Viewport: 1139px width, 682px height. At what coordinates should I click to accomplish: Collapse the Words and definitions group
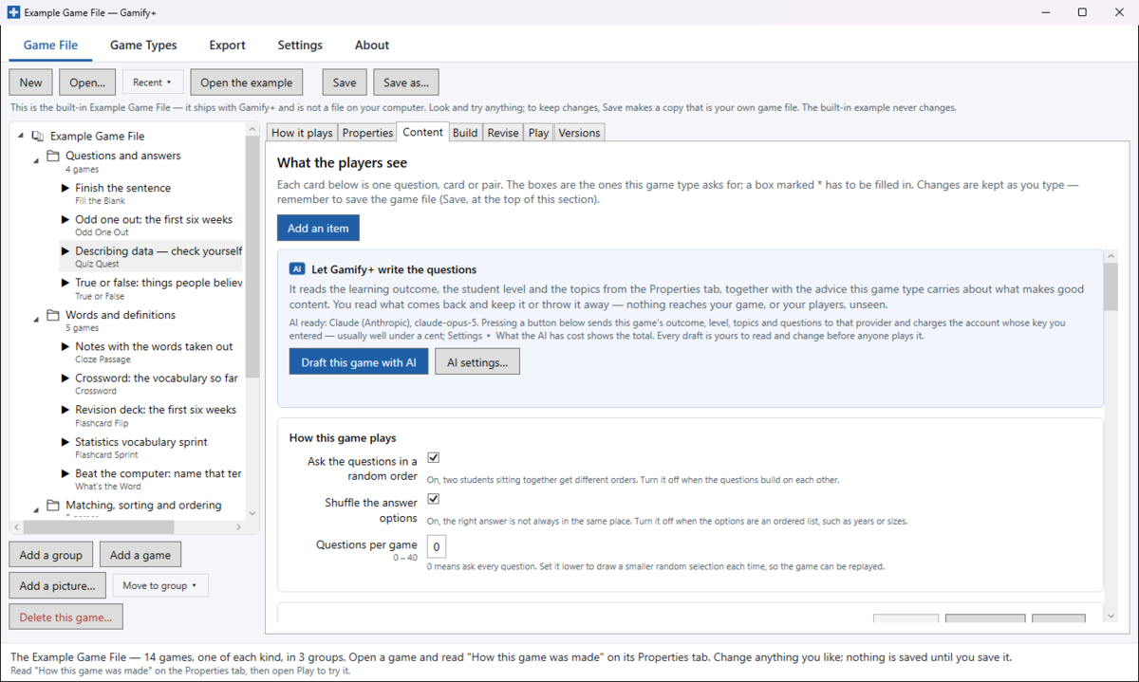click(37, 321)
